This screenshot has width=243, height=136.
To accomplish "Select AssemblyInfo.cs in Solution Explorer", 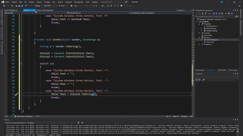I will [212, 26].
